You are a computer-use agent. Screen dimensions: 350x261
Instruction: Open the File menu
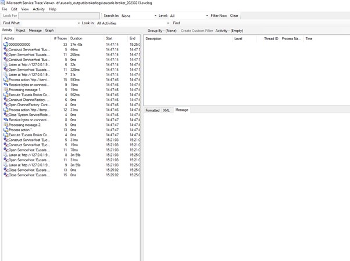click(5, 9)
